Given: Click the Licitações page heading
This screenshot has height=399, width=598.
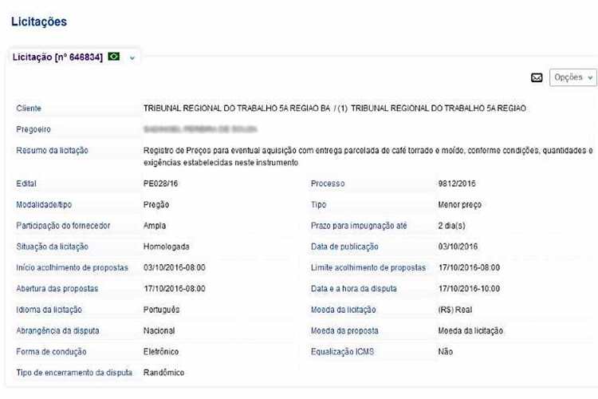Looking at the screenshot, I should (x=39, y=22).
